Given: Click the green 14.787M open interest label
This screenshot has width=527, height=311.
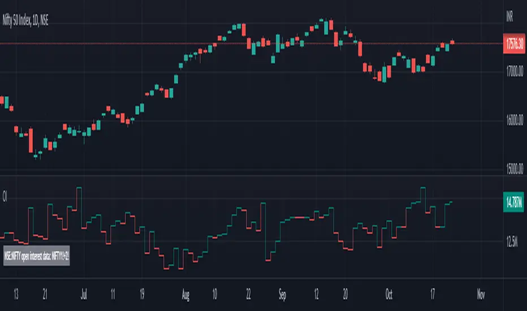Looking at the screenshot, I should tap(513, 202).
